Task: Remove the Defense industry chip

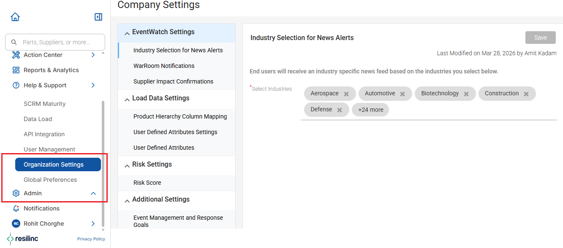Action: (x=340, y=110)
